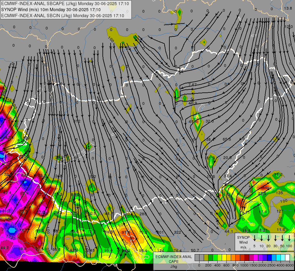Click the 76.4 value on map
The image size is (295, 271).
click(x=177, y=251)
